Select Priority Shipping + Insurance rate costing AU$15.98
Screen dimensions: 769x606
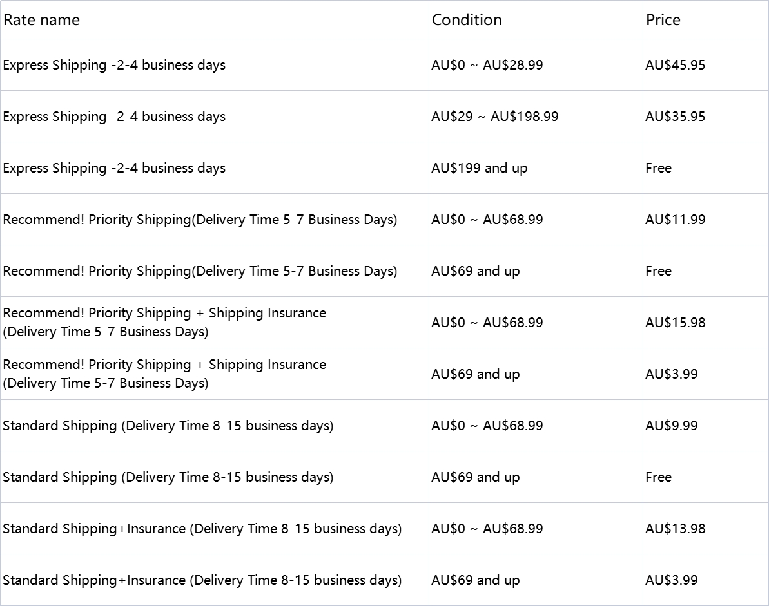click(x=164, y=322)
